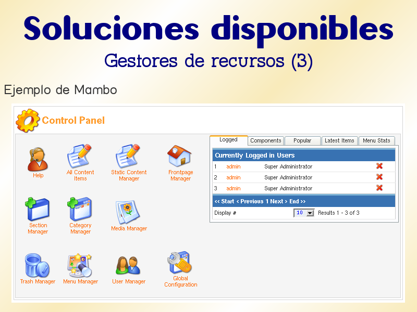Open the Help icon
This screenshot has width=417, height=312.
(x=38, y=159)
